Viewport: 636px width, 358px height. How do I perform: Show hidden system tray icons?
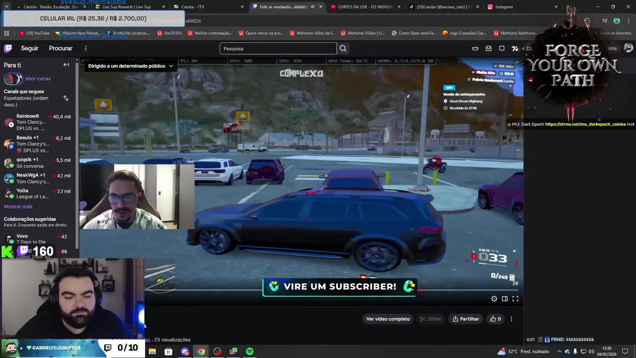[559, 352]
